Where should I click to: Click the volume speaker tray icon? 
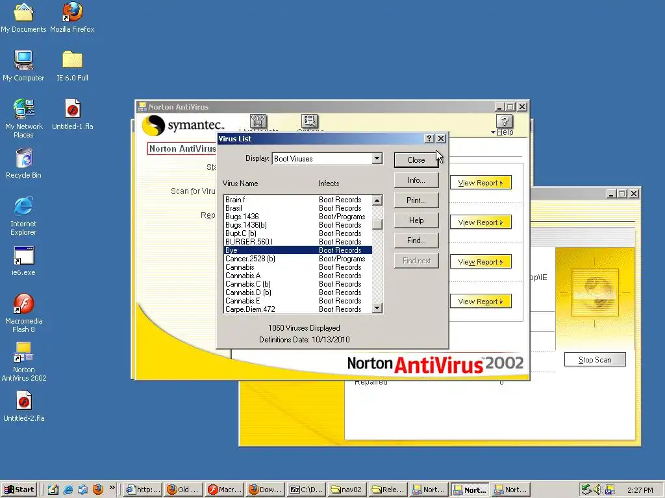(598, 490)
